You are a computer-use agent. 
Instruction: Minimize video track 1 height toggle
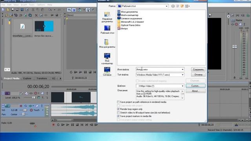point(3,93)
